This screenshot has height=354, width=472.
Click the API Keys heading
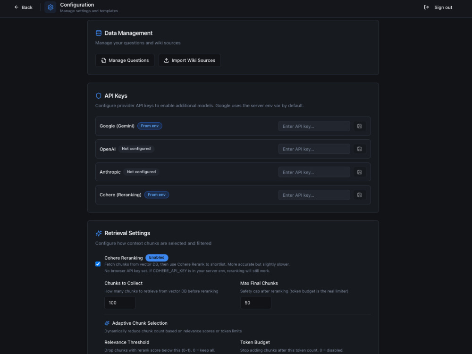pos(116,96)
